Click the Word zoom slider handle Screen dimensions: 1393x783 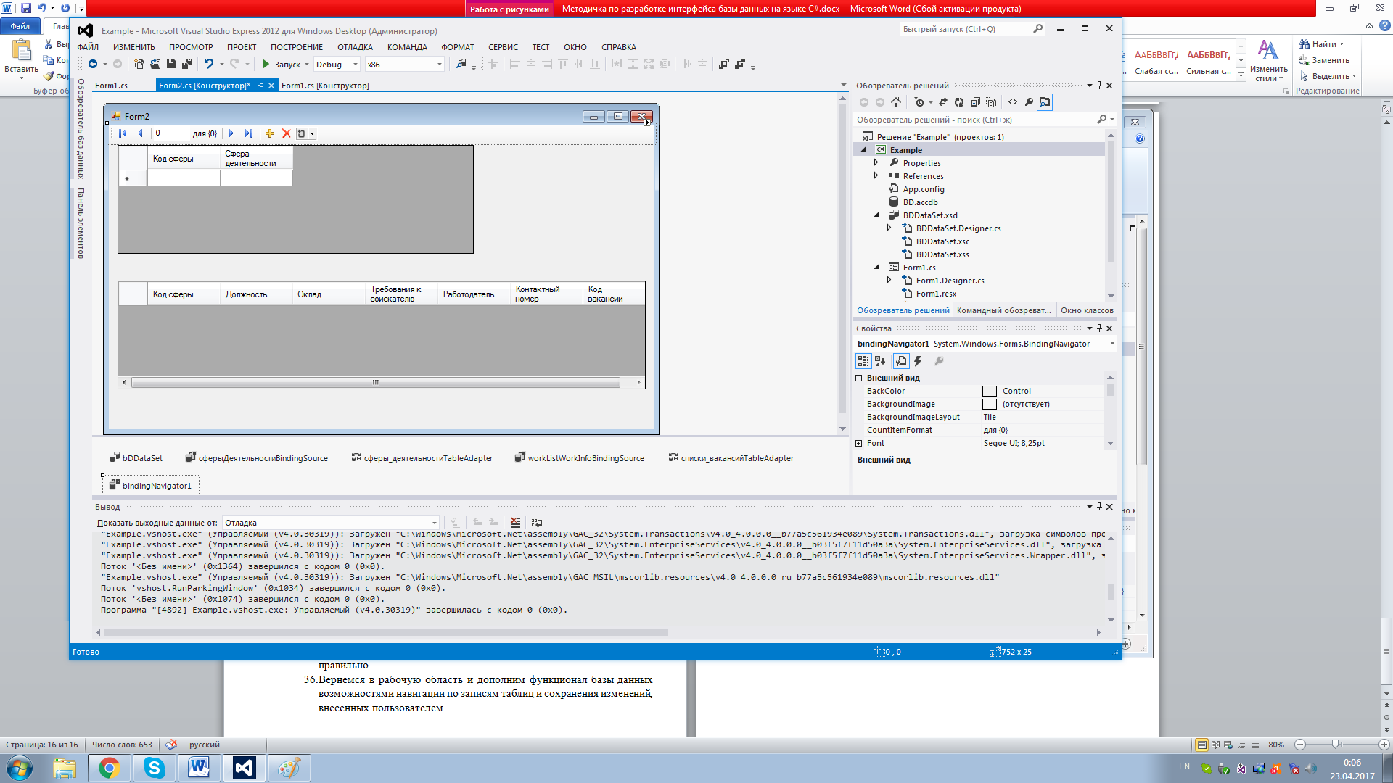click(x=1335, y=745)
